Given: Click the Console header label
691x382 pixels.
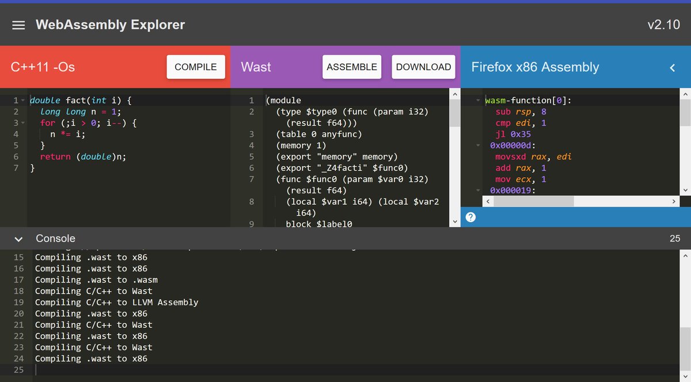Looking at the screenshot, I should click(55, 238).
